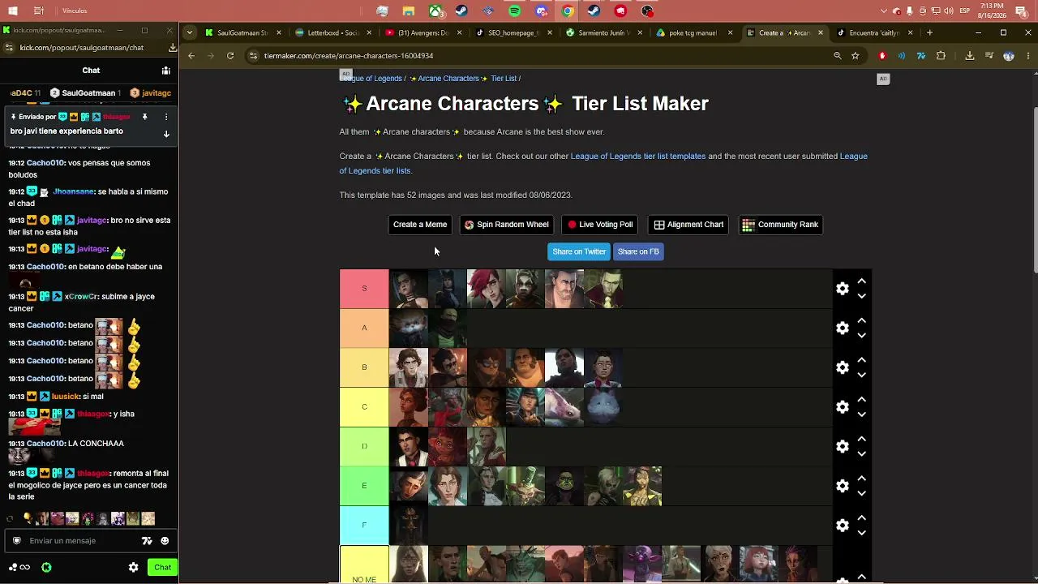Bookmark this page with the star icon
1038x584 pixels.
855,56
